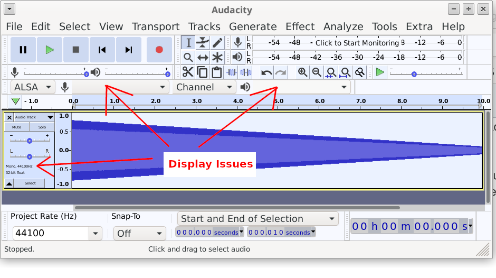Open the ALSA audio host dropdown

coord(33,87)
